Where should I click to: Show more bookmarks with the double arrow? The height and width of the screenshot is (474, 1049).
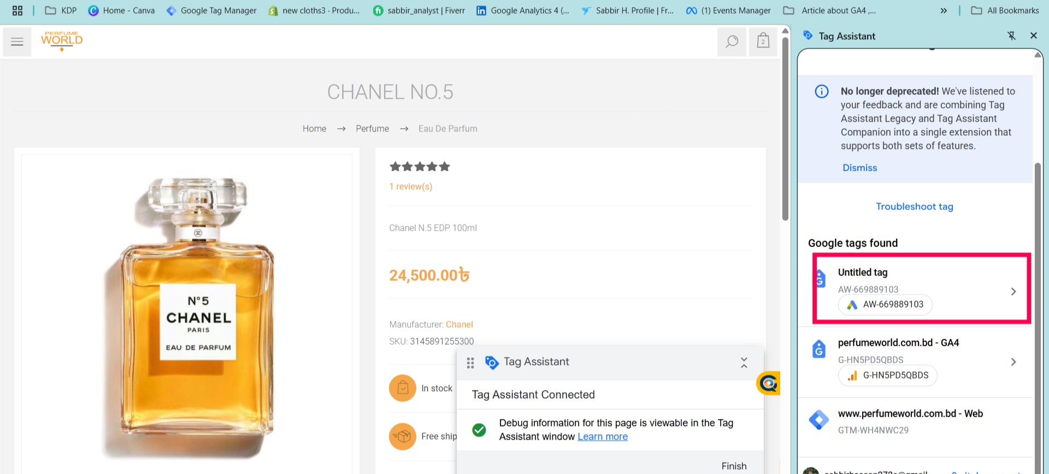point(944,10)
